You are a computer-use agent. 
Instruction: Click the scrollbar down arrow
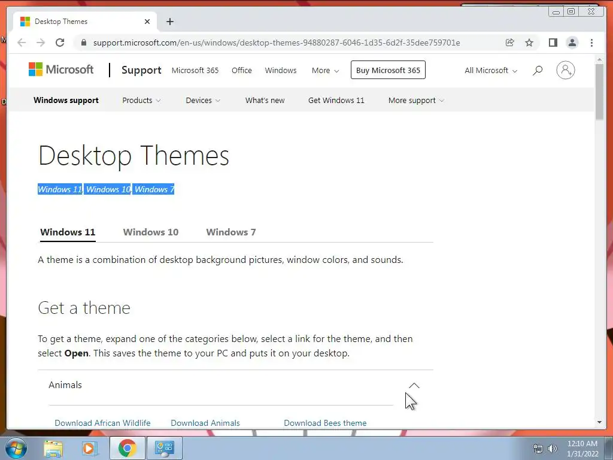click(x=599, y=422)
